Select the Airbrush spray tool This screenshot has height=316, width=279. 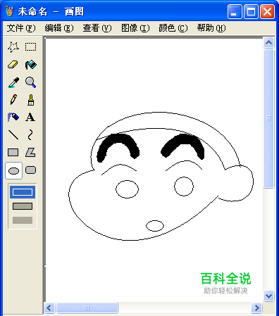13,117
